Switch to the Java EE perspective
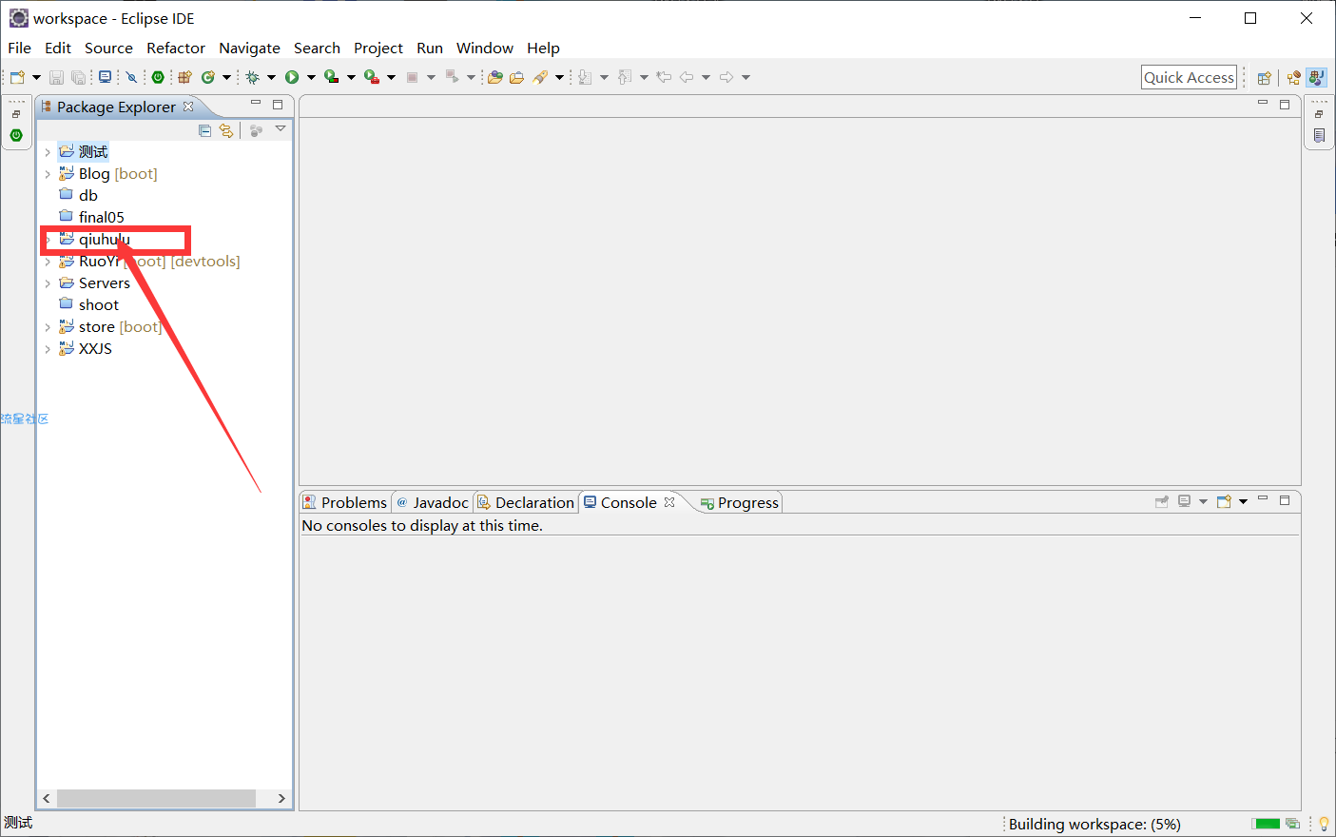Screen dimensions: 1336x837 [1293, 78]
